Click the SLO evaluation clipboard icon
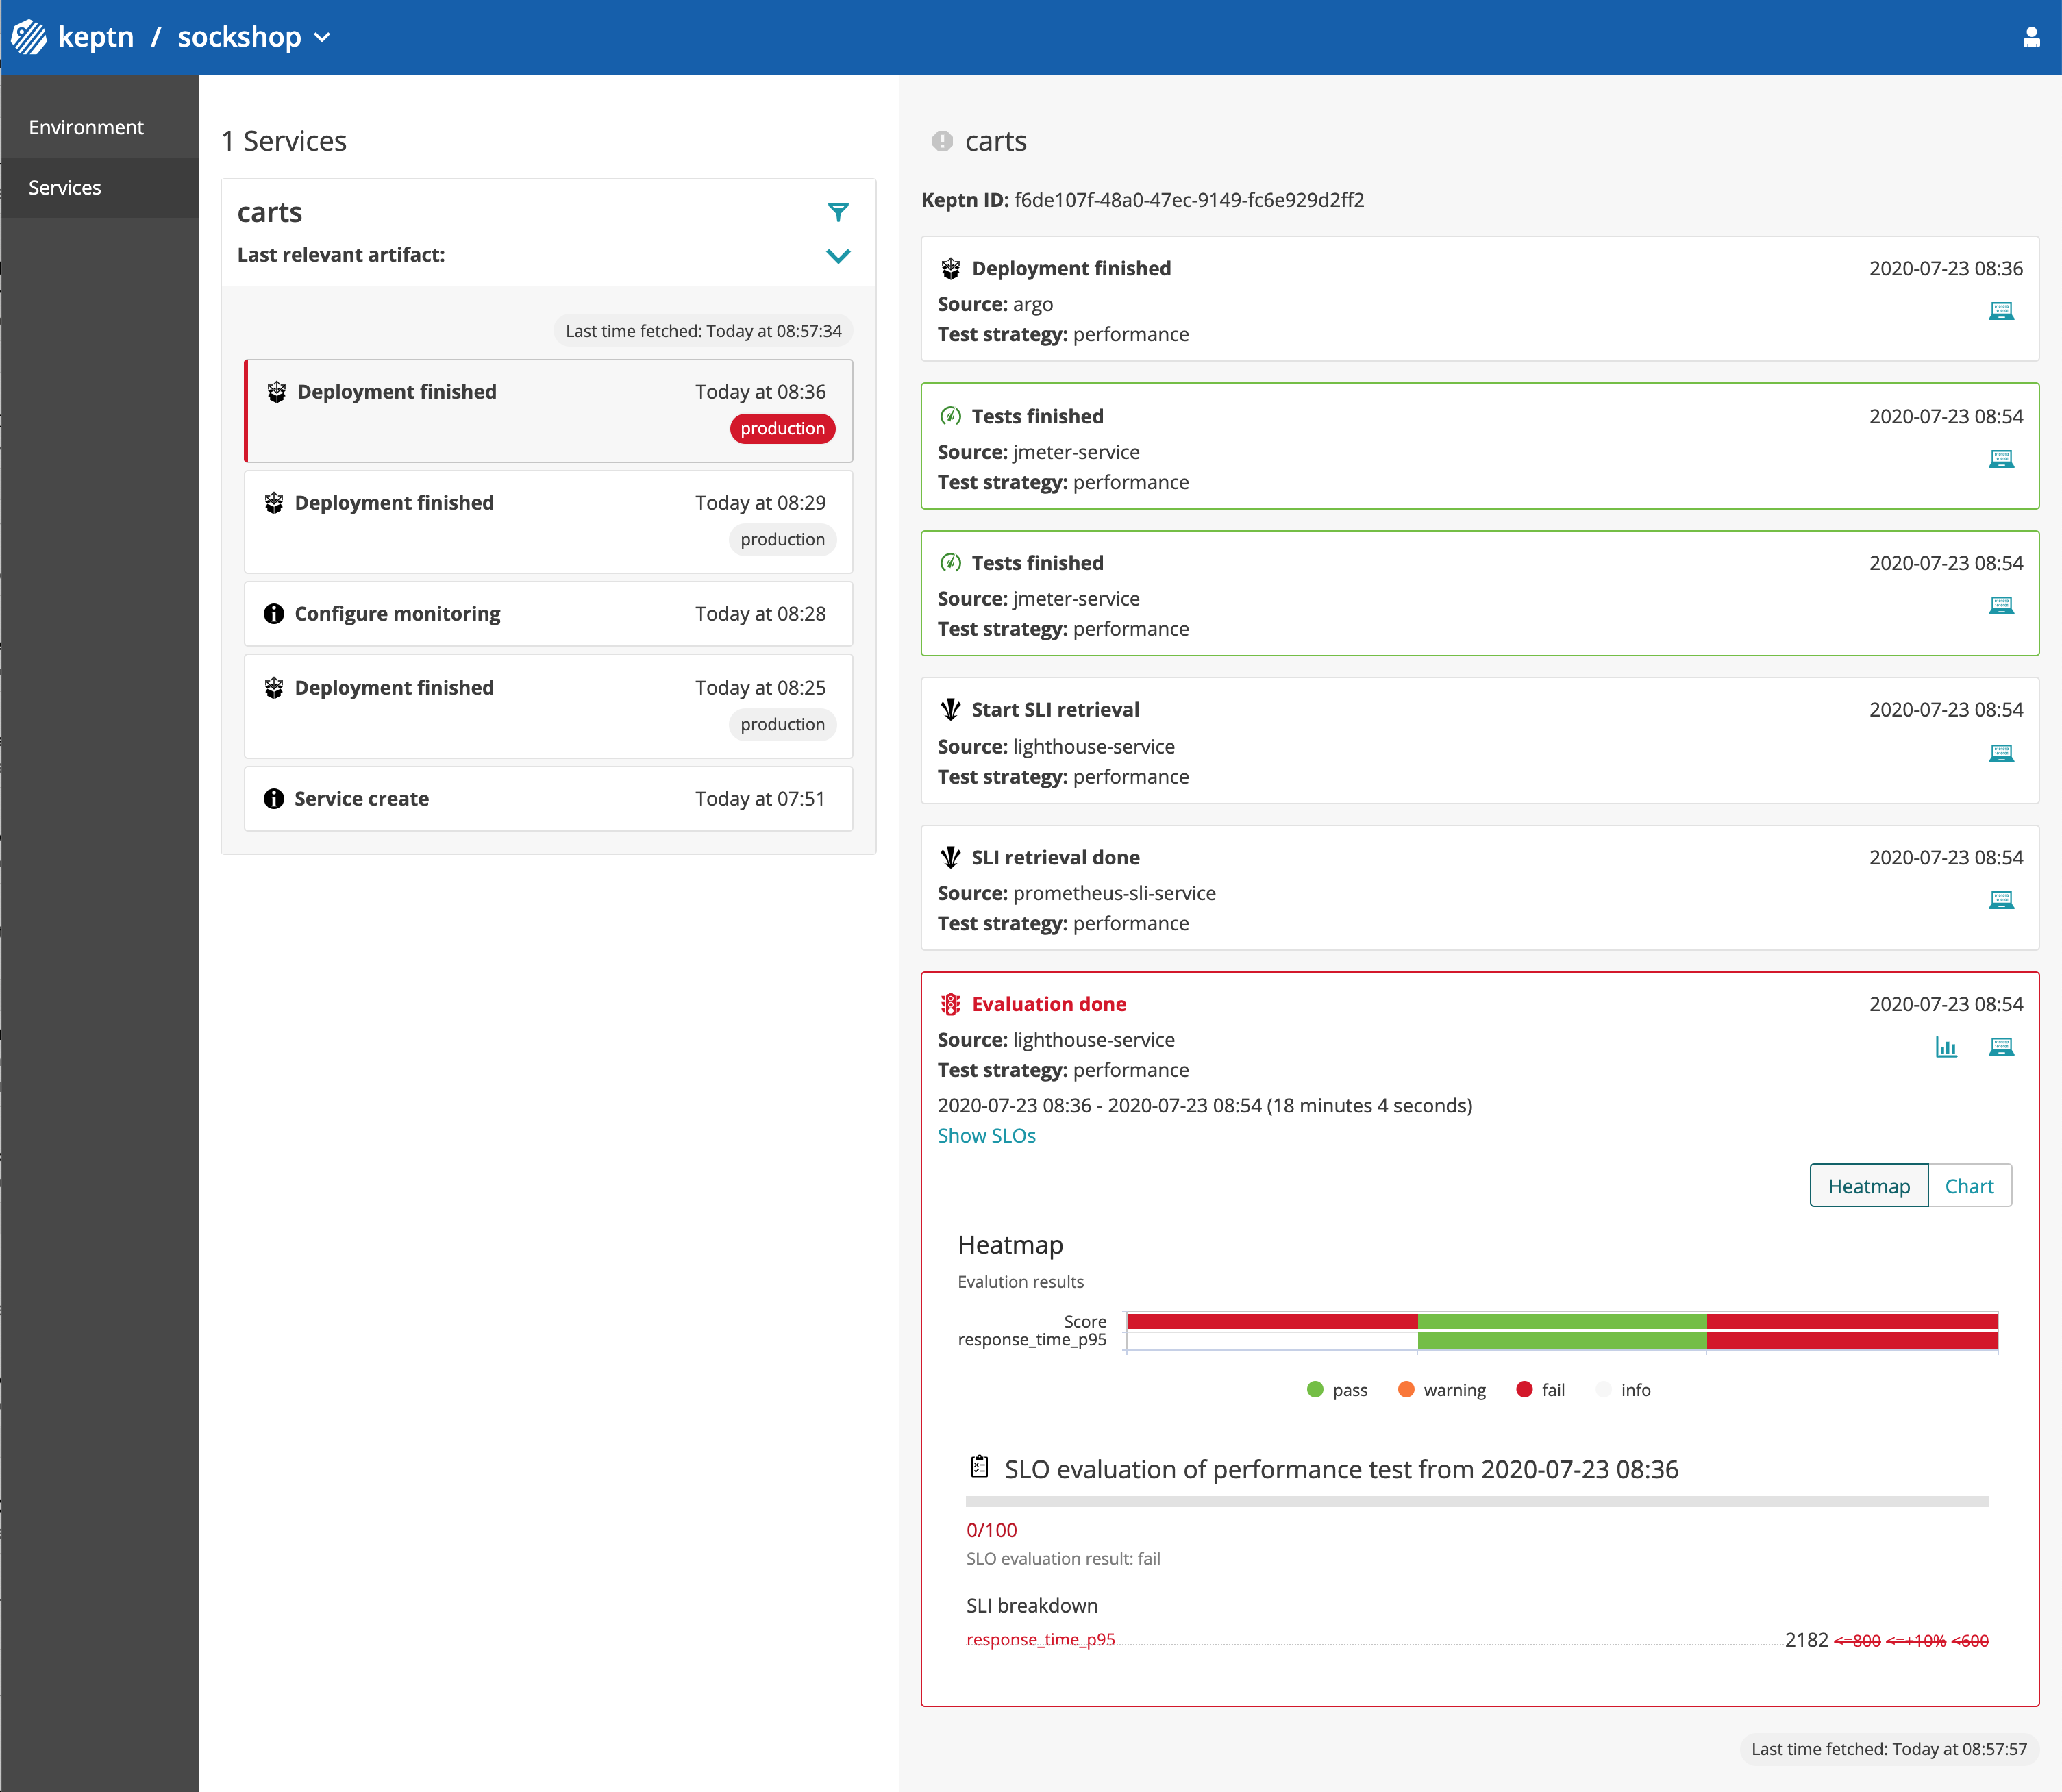2062x1792 pixels. click(x=979, y=1467)
